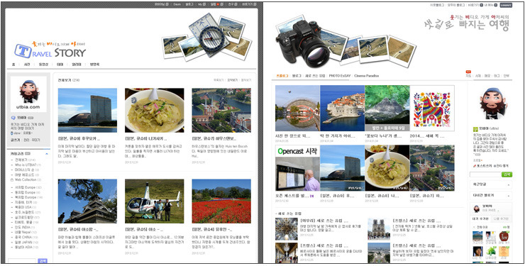Open the mosaic ceiling thumbnail under 새로 쓰는 유럽

pos(287,229)
